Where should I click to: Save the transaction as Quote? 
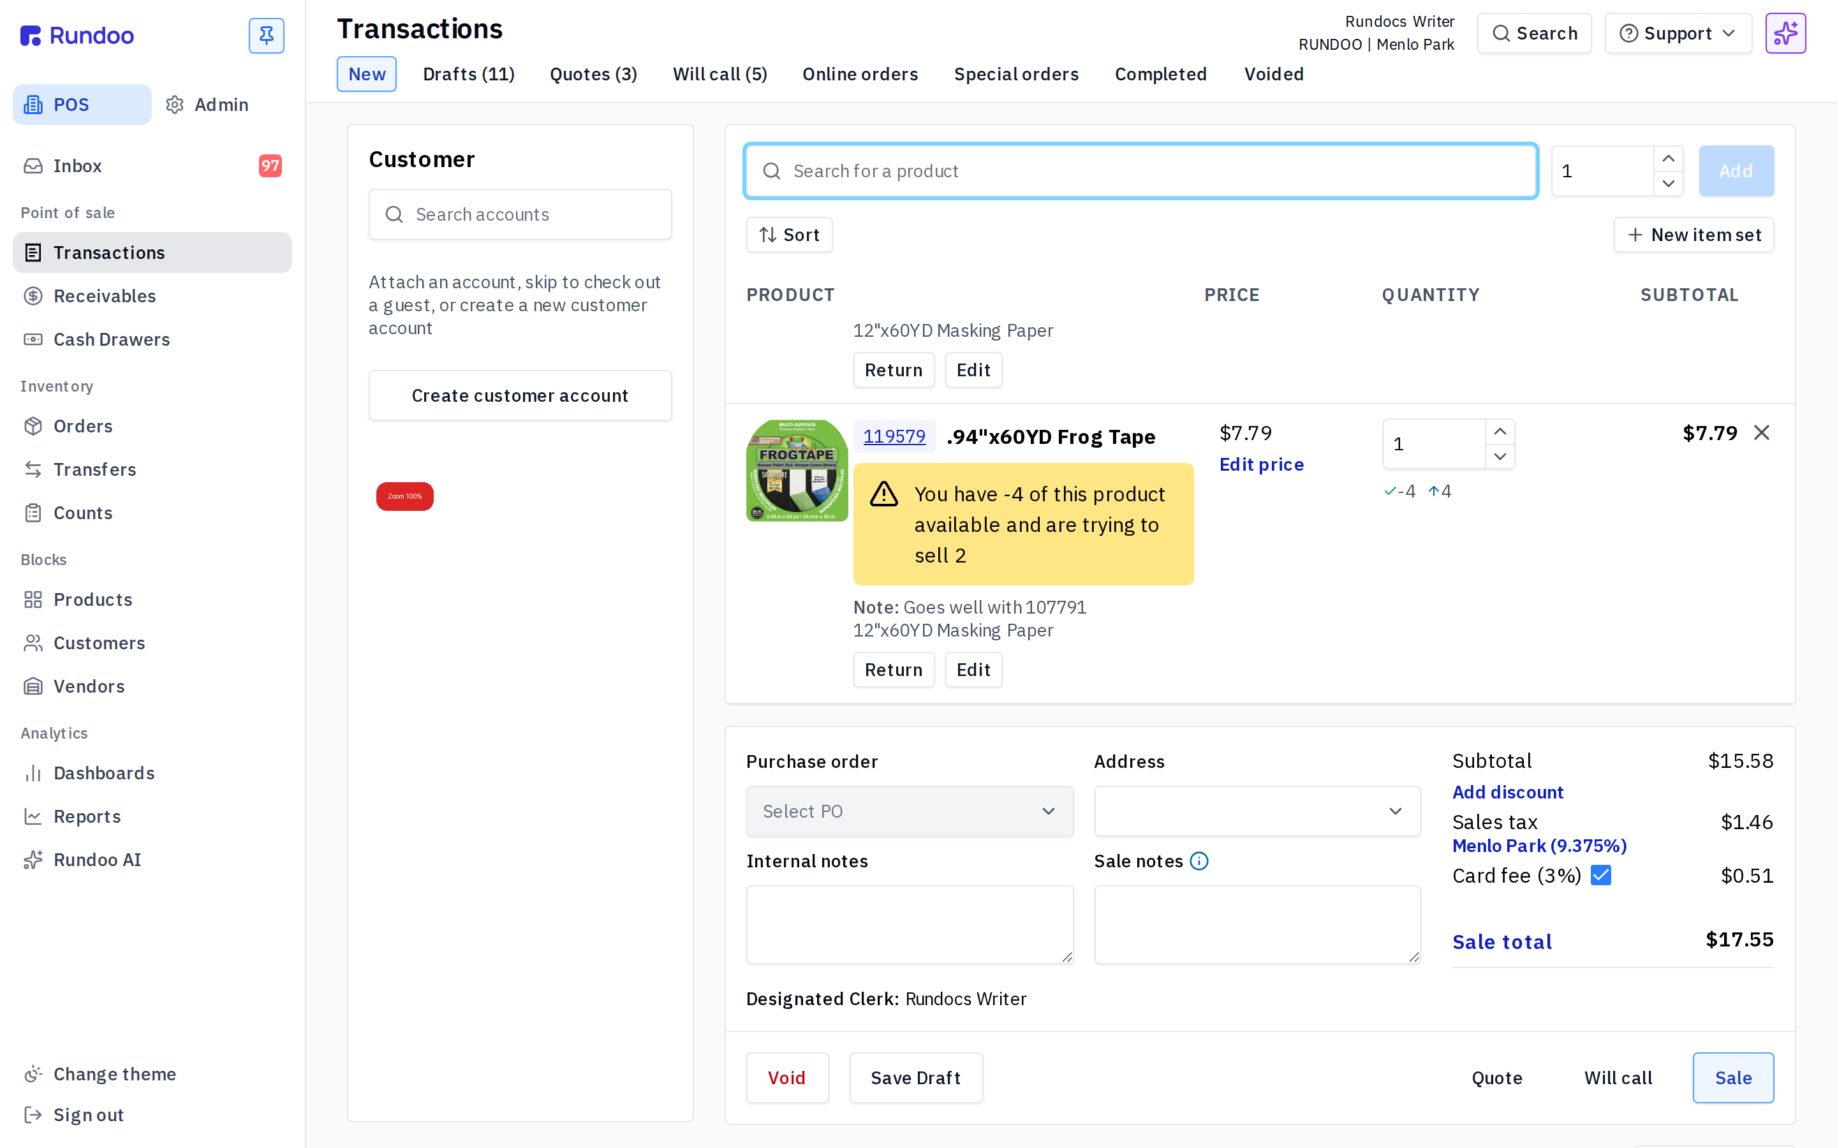tap(1497, 1077)
